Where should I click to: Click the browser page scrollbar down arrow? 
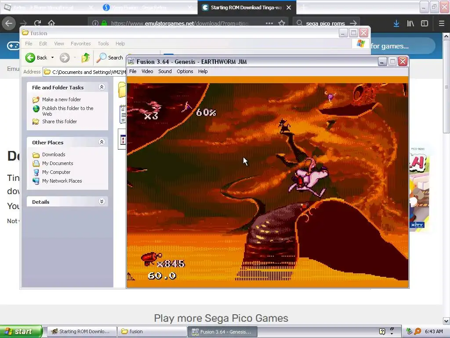[446, 321]
